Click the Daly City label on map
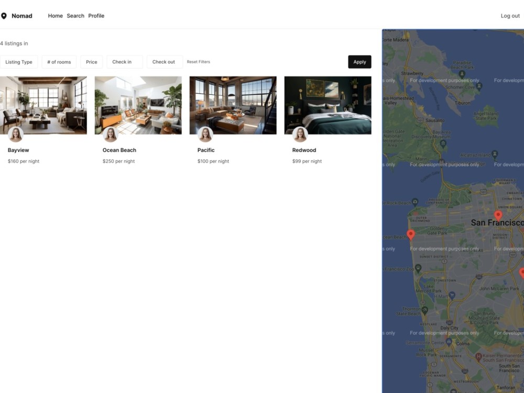The image size is (524, 393). (449, 328)
